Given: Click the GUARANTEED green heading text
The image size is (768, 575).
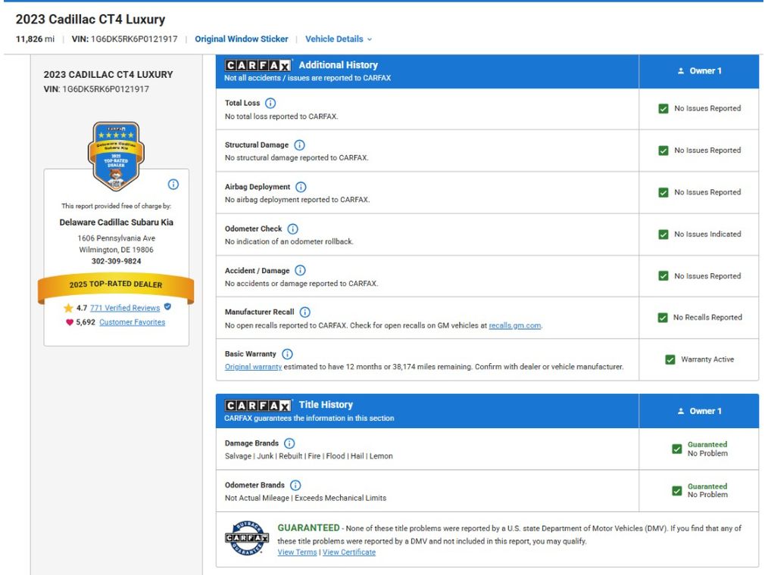Looking at the screenshot, I should 308,527.
